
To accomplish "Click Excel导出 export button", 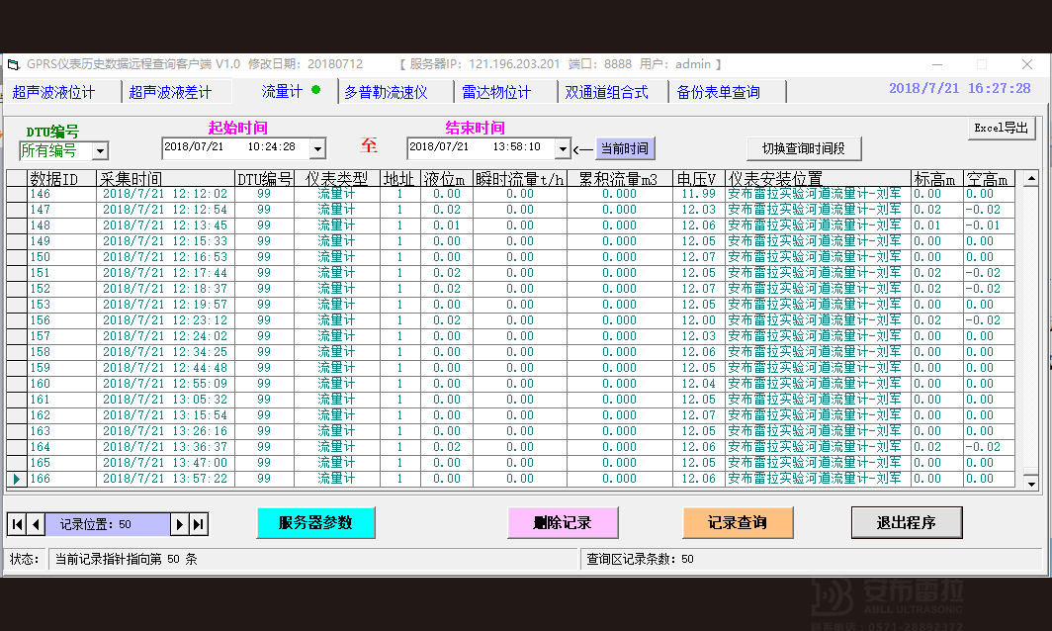I will (x=1001, y=128).
